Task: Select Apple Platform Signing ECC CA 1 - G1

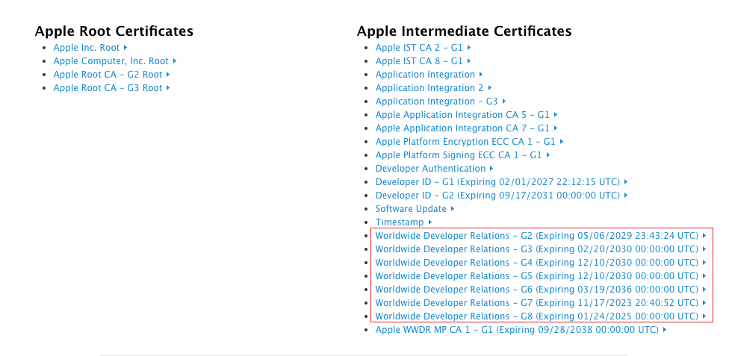Action: [462, 155]
